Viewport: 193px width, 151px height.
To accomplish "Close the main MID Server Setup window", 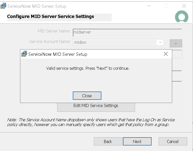I will click(184, 6).
